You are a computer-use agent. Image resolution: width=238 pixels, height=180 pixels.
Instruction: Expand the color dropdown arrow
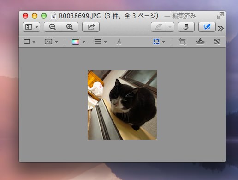pyautogui.click(x=83, y=42)
